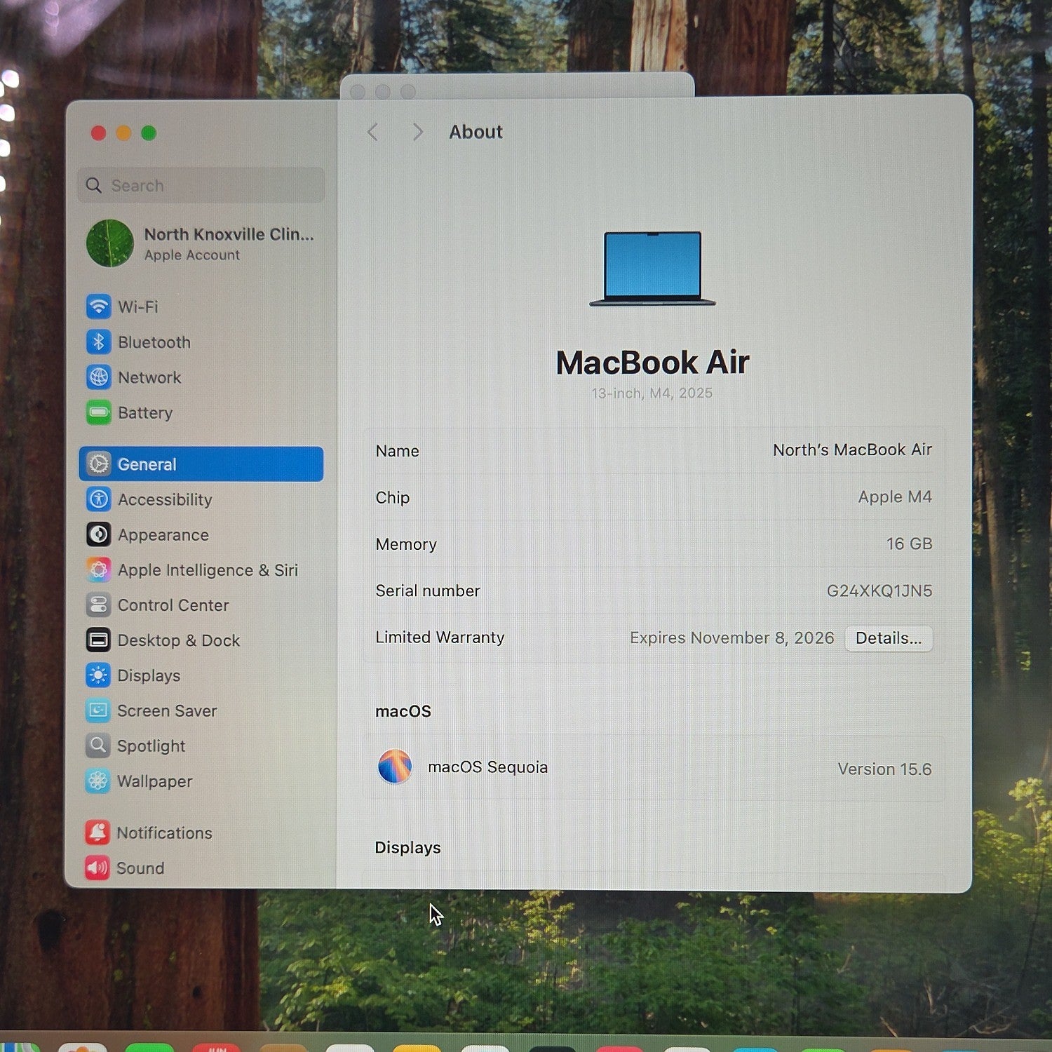
Task: Open the Spotlight magnifier icon in the sidebar
Action: [98, 746]
